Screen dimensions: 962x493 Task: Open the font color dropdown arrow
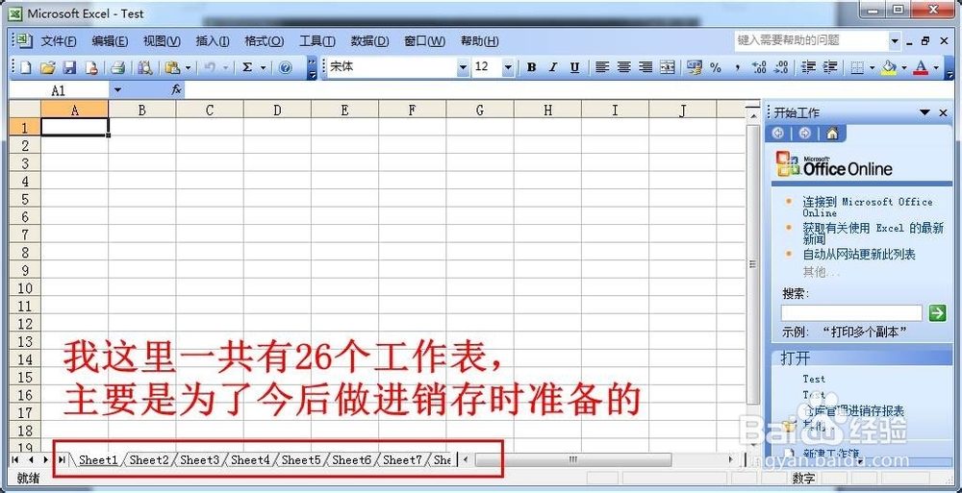coord(936,67)
